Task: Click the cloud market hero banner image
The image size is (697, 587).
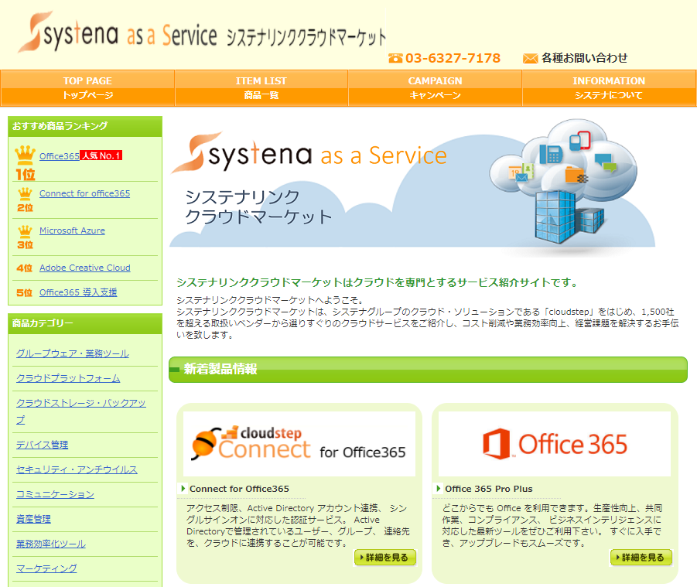Action: [x=413, y=186]
